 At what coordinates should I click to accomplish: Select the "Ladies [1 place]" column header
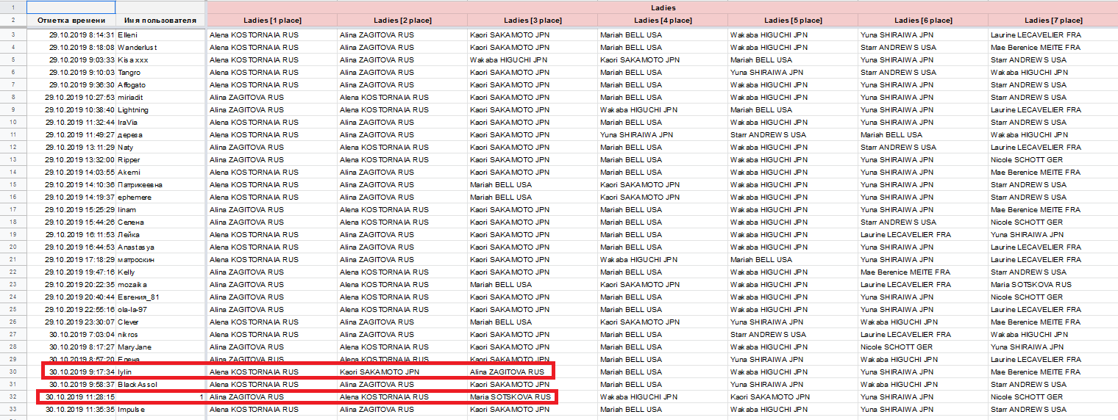[271, 21]
